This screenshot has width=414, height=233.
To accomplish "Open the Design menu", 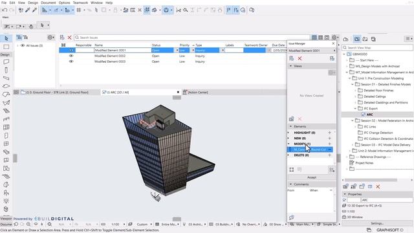I will click(33, 3).
